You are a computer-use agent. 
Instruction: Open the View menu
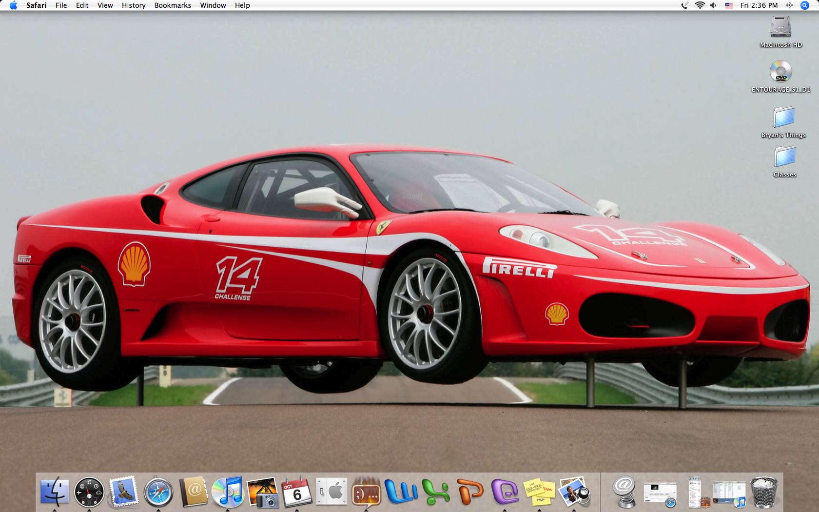(105, 5)
